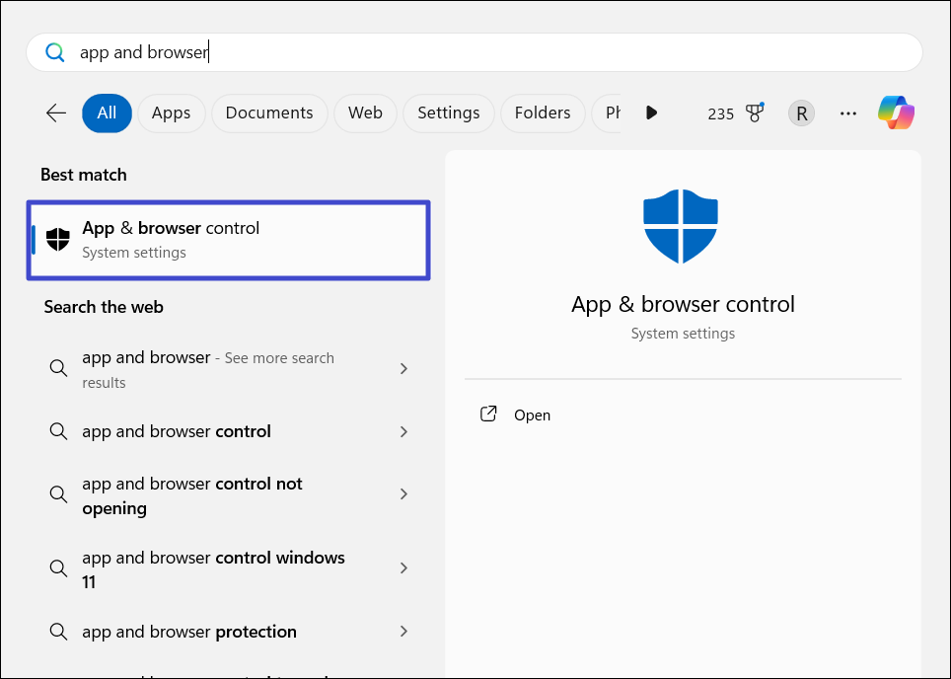Click 'App & browser control' title in preview

tap(683, 305)
